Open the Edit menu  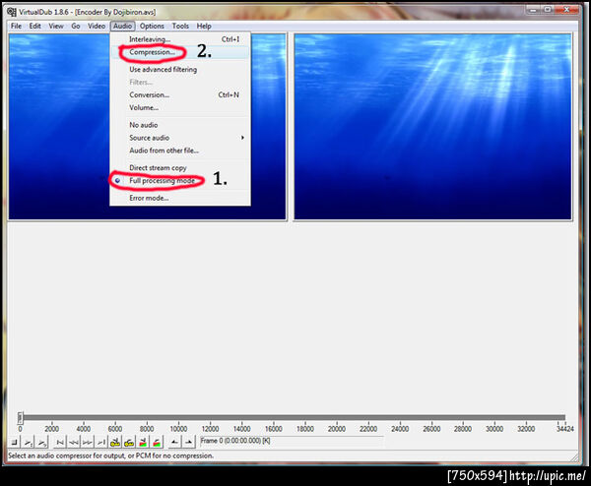tap(35, 26)
